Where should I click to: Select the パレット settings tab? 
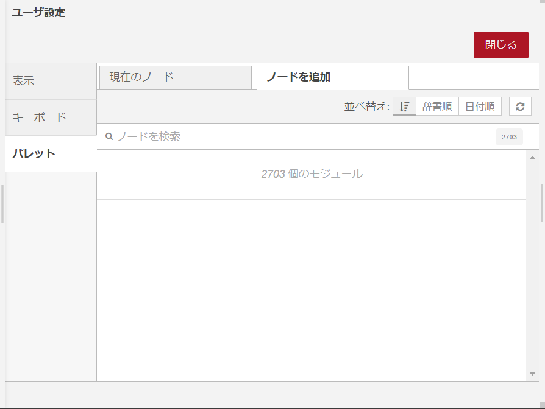[x=51, y=153]
